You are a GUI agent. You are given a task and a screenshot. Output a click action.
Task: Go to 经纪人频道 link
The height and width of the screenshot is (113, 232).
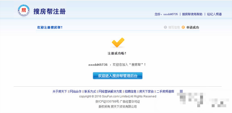[x=214, y=14]
